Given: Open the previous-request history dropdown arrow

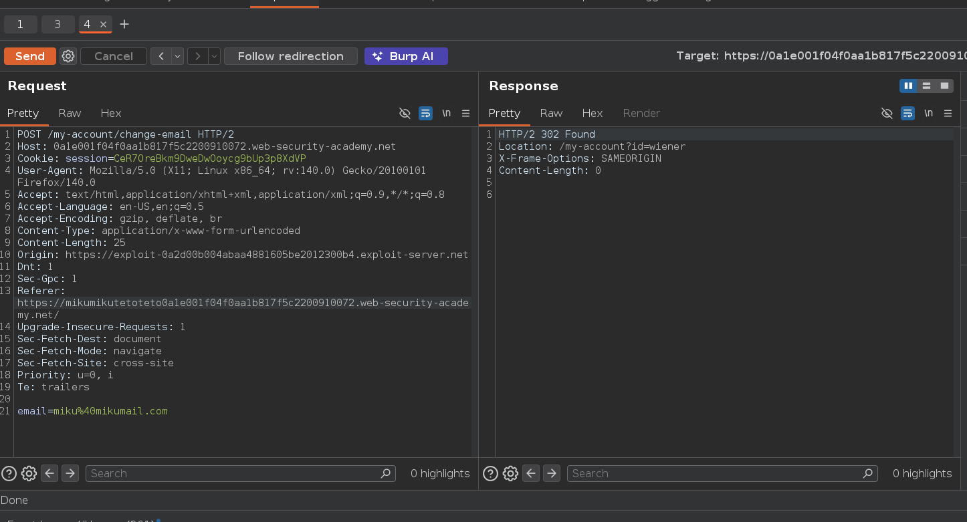Looking at the screenshot, I should click(x=178, y=56).
